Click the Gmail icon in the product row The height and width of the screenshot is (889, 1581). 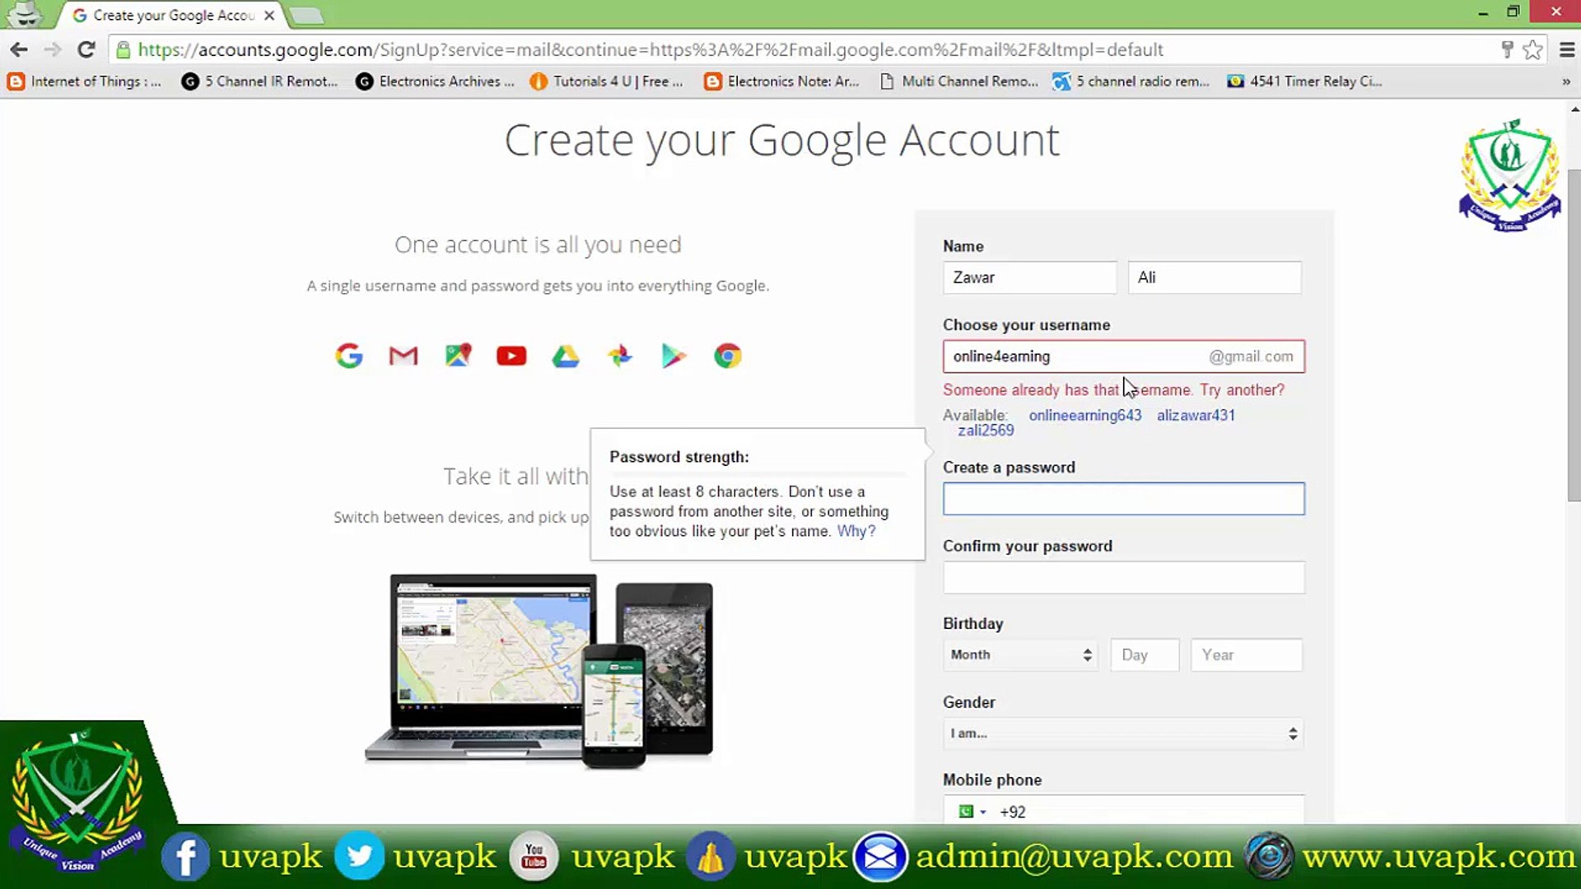pyautogui.click(x=403, y=356)
